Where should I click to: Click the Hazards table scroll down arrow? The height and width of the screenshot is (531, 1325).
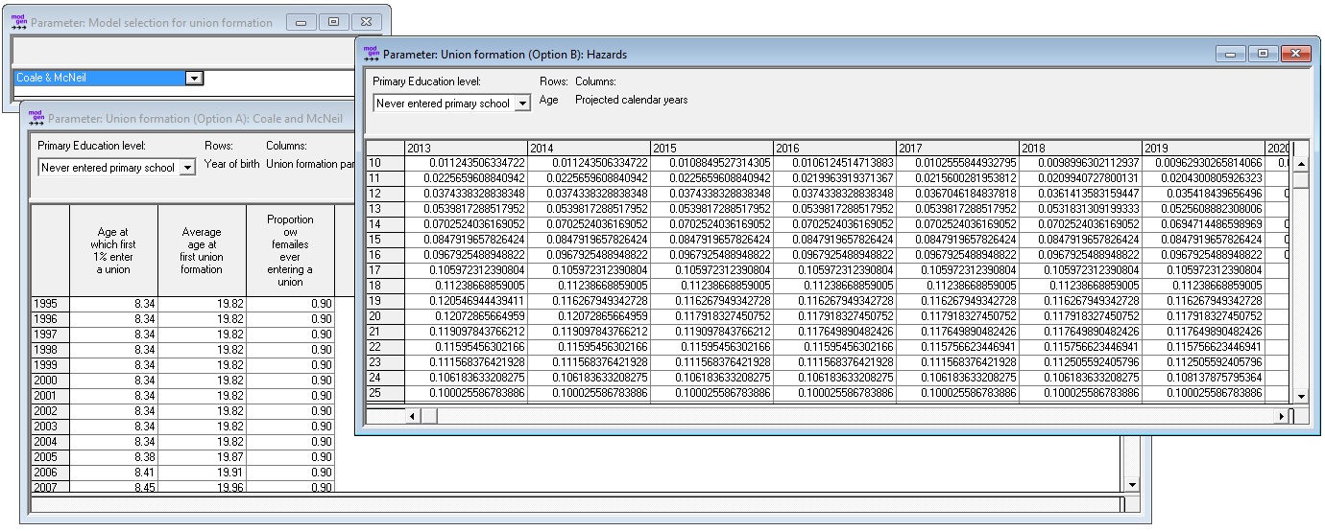(x=1301, y=396)
